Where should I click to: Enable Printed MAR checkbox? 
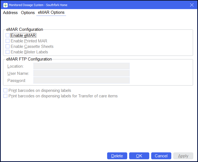pyautogui.click(x=8, y=41)
